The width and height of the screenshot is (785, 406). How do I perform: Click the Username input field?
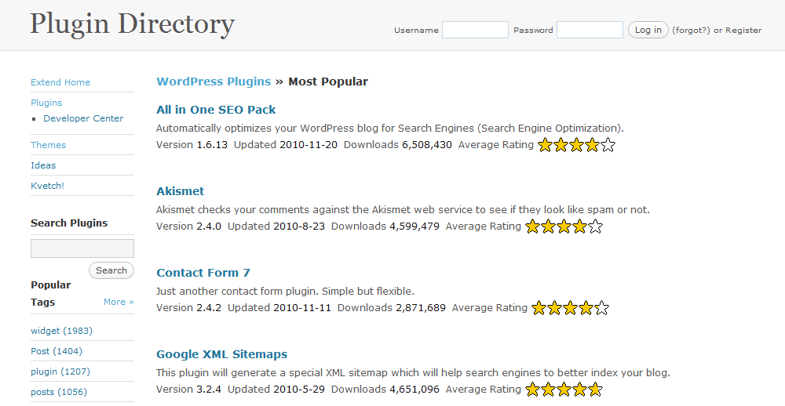pos(475,30)
